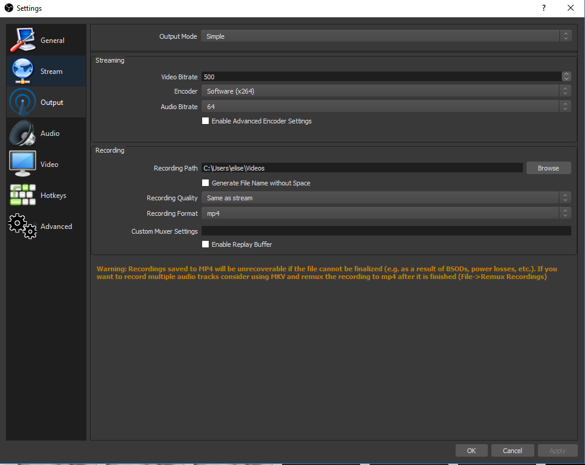Switch to the Output tab label
Viewport: 585px width, 465px height.
[x=52, y=102]
